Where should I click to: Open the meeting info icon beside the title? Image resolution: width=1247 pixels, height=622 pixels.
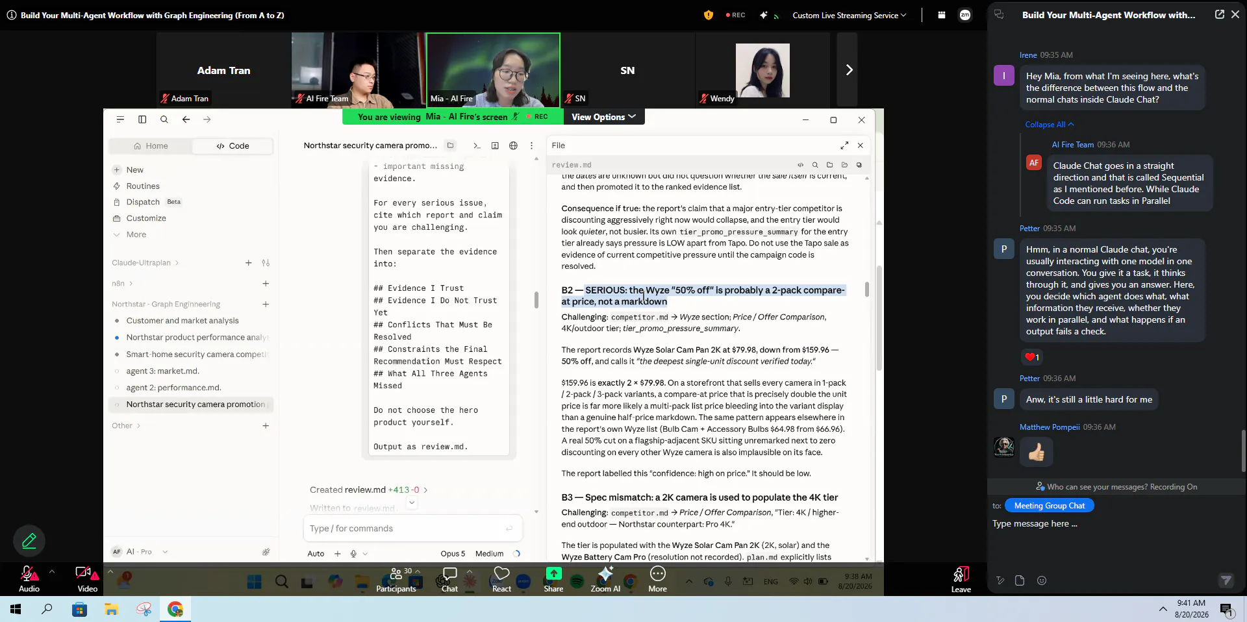tap(11, 15)
